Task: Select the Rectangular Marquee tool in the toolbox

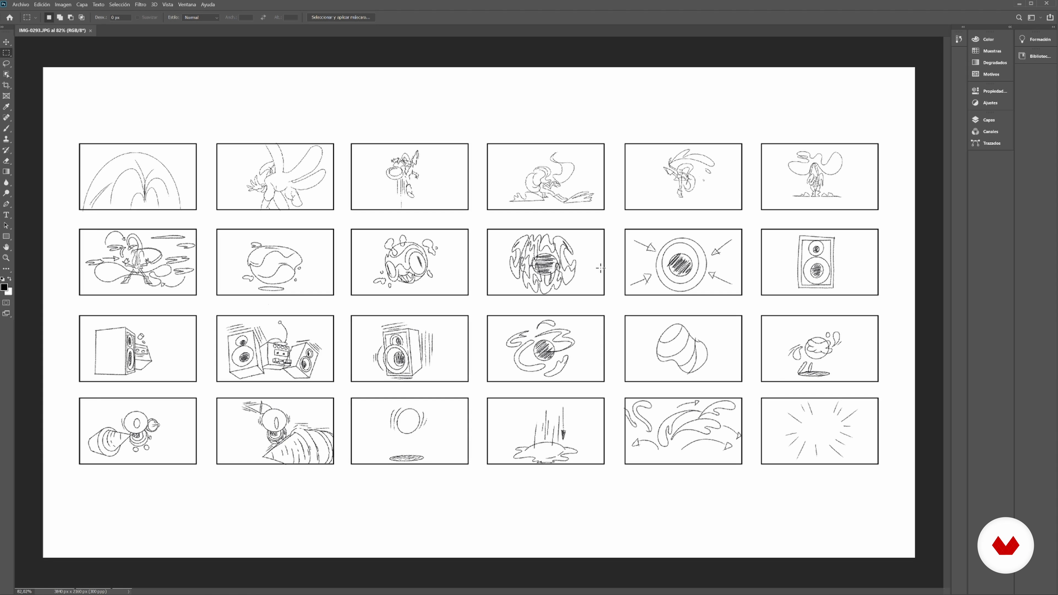Action: click(6, 53)
